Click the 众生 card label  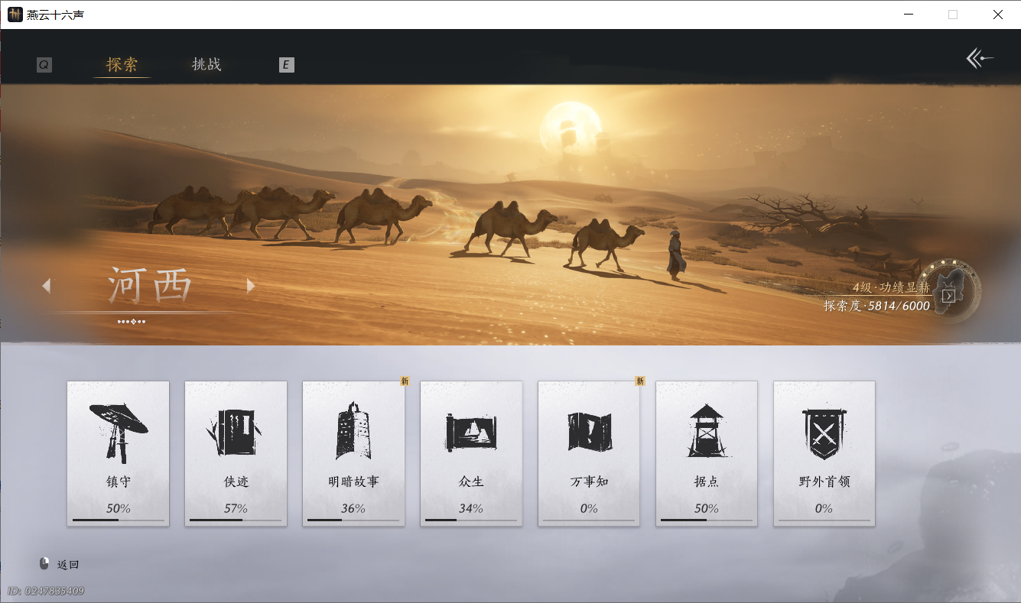pos(471,481)
